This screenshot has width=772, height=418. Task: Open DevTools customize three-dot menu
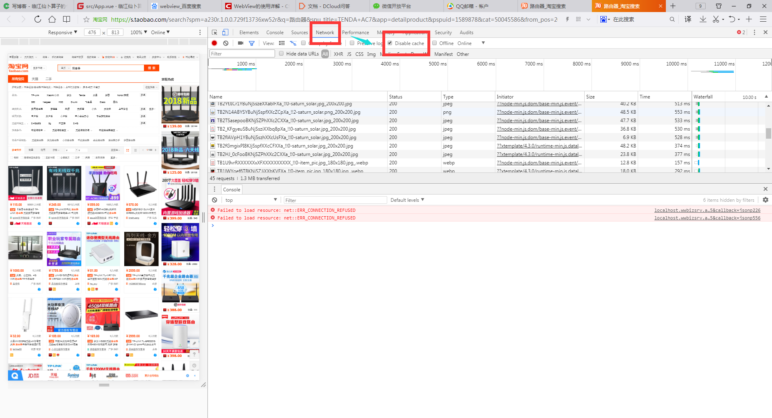point(754,33)
